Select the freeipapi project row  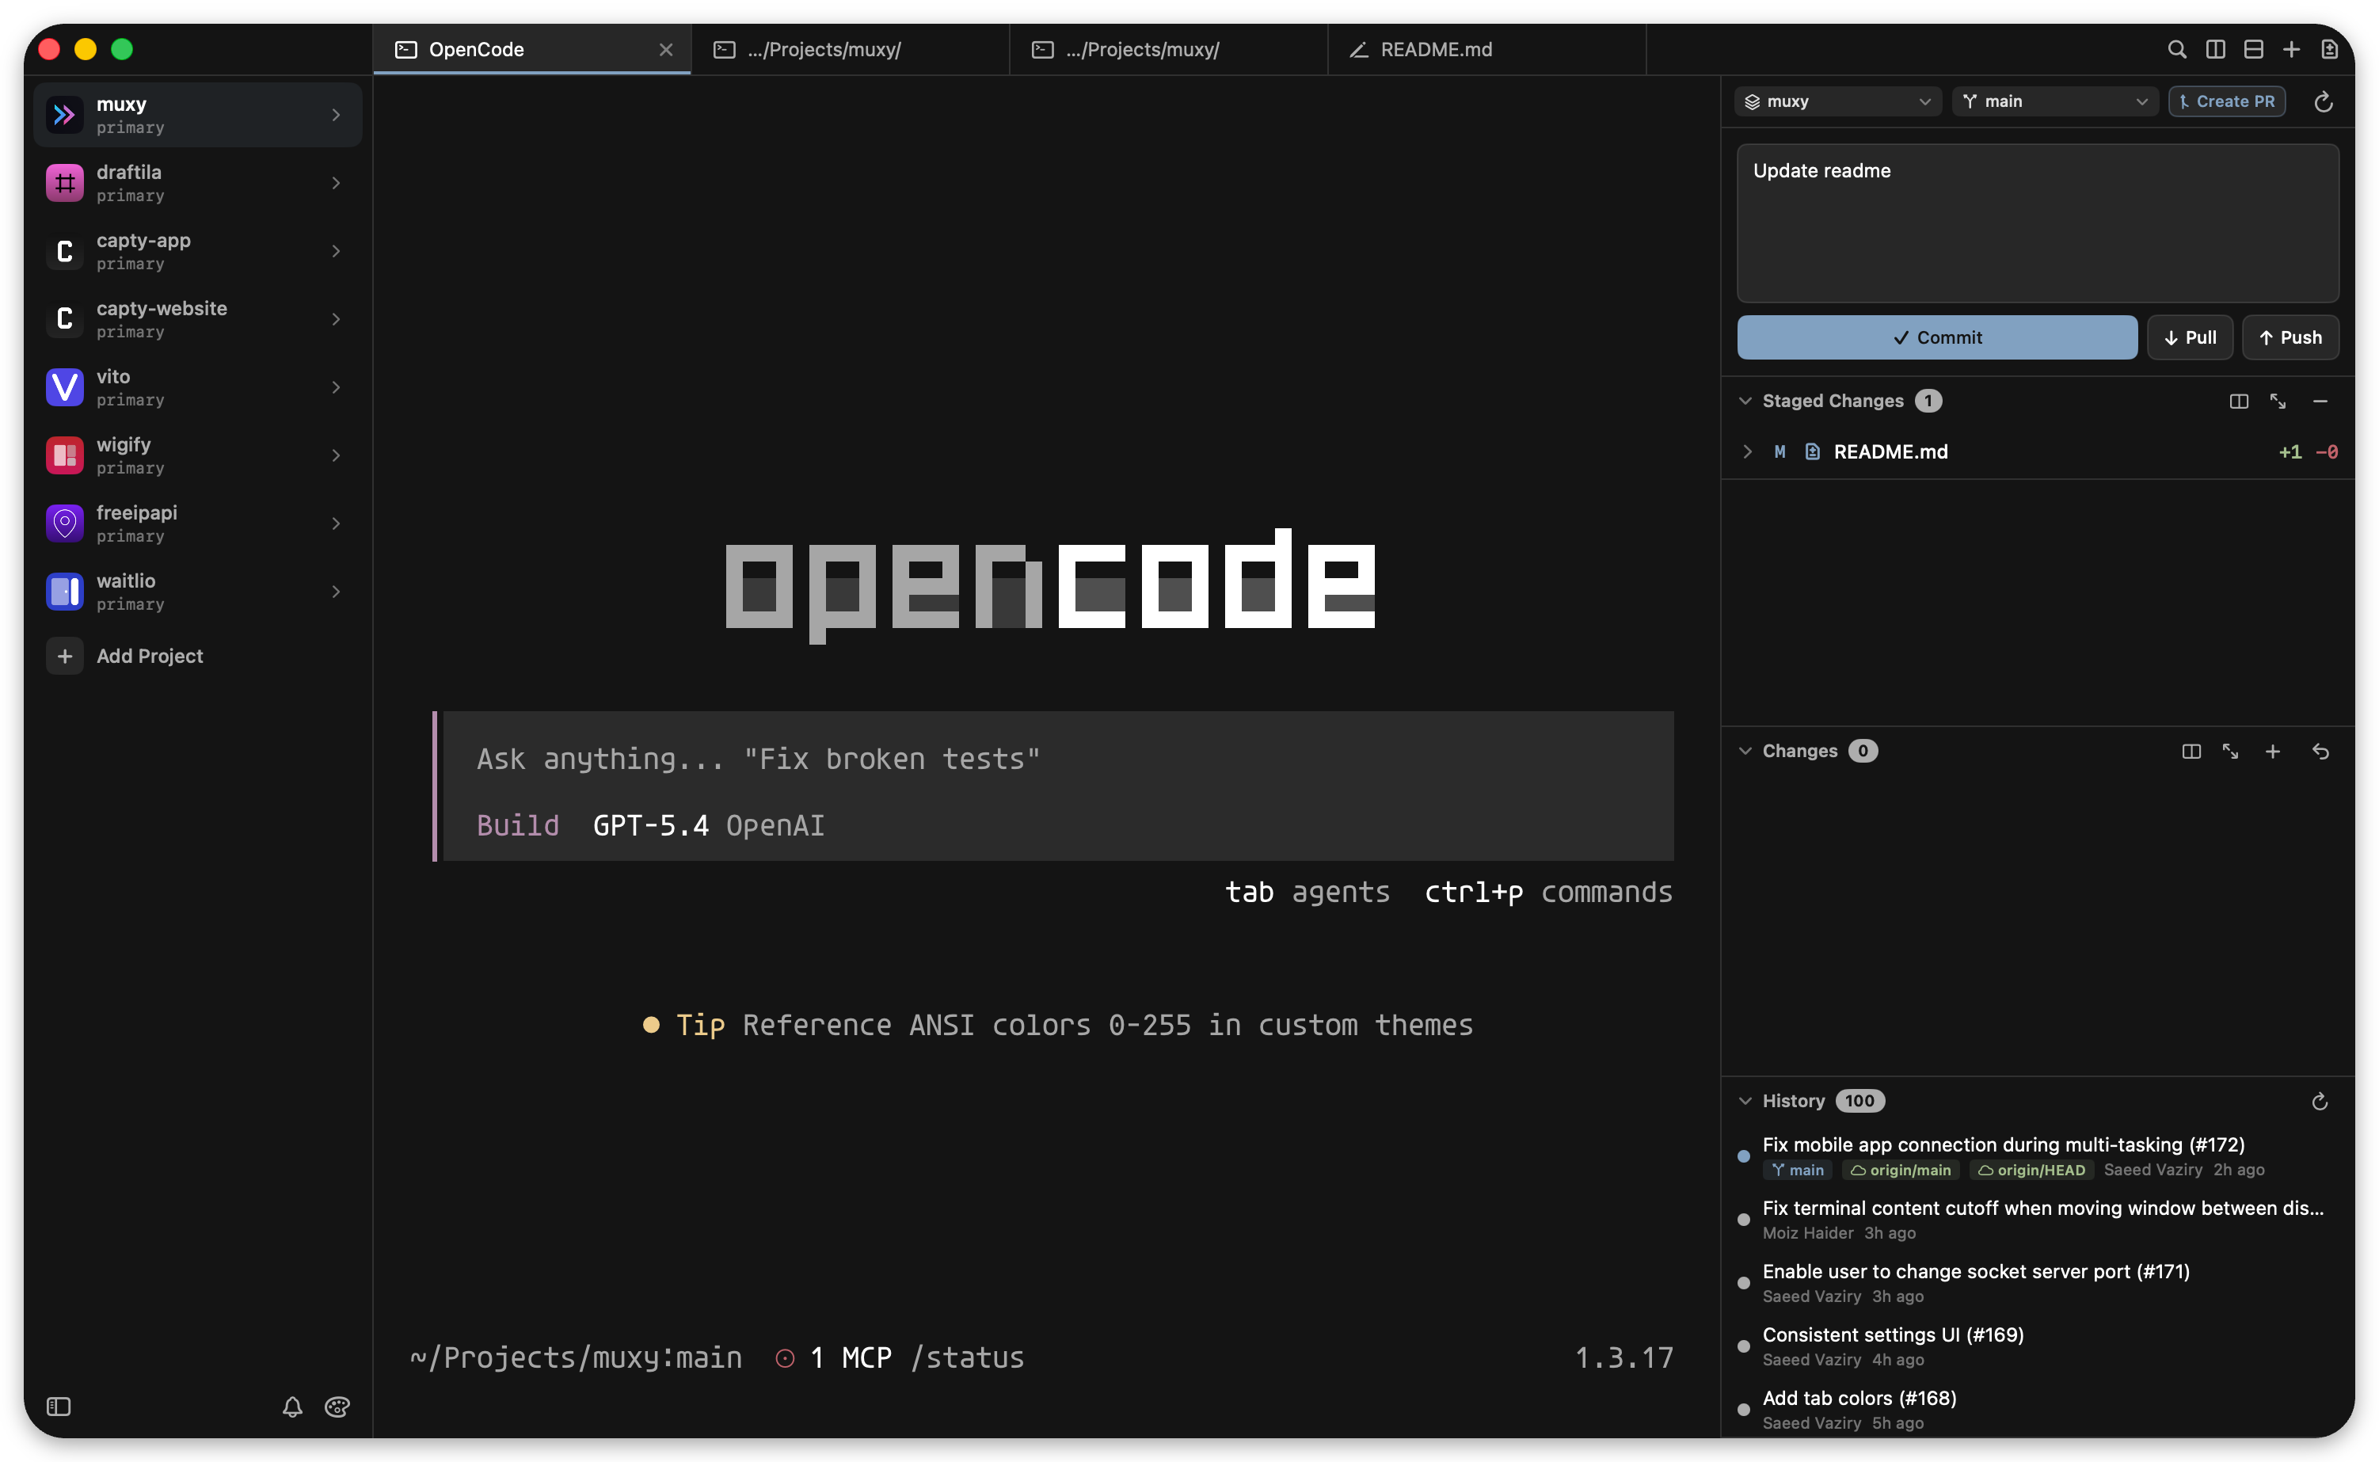click(x=197, y=524)
